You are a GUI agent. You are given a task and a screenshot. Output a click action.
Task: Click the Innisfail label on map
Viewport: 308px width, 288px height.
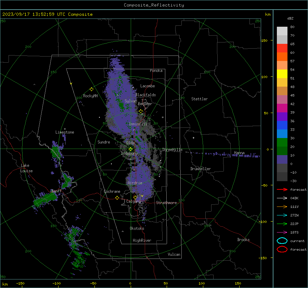click(138, 124)
